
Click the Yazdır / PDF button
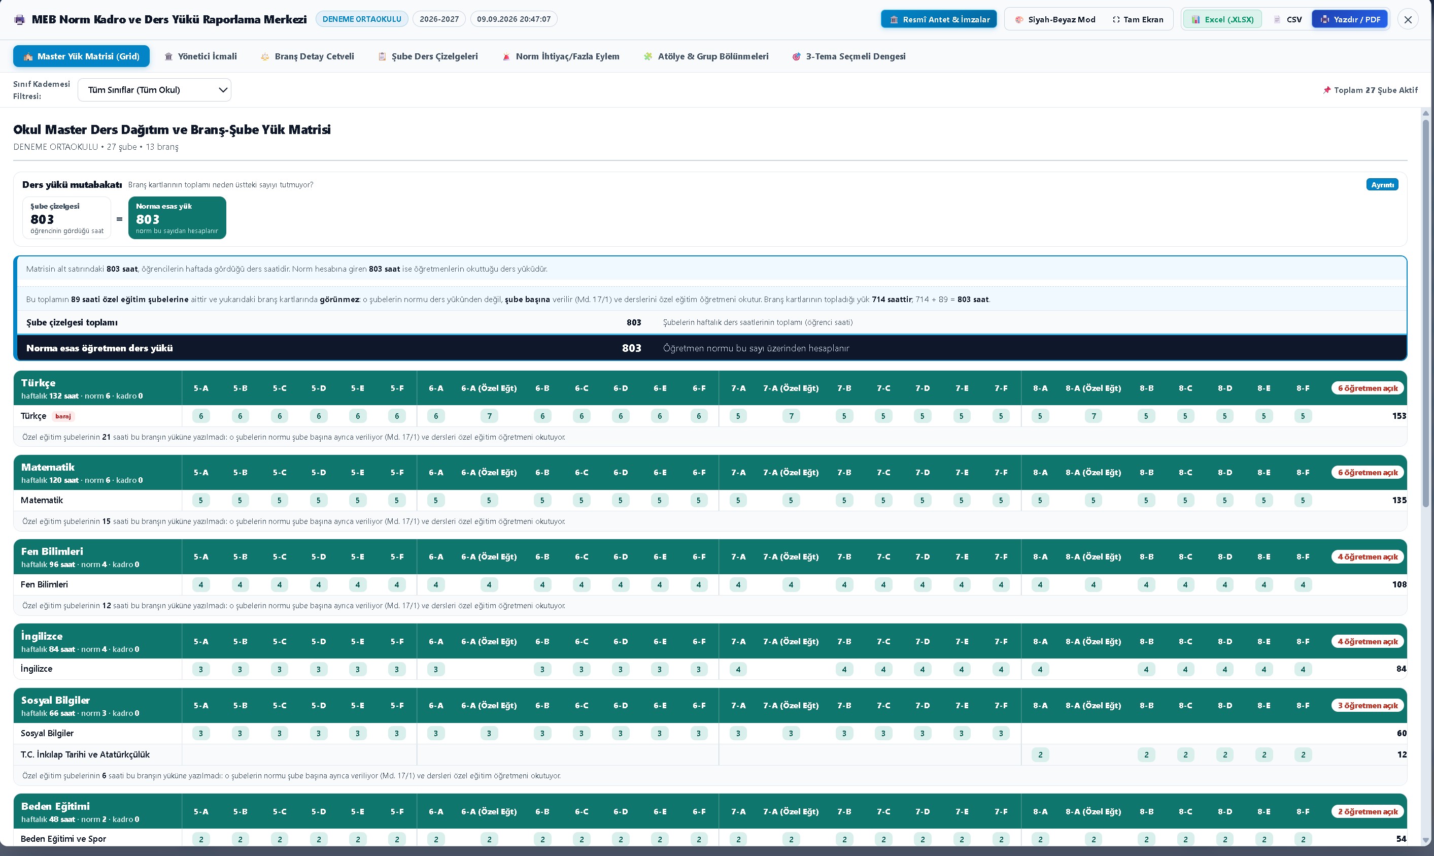pos(1350,20)
